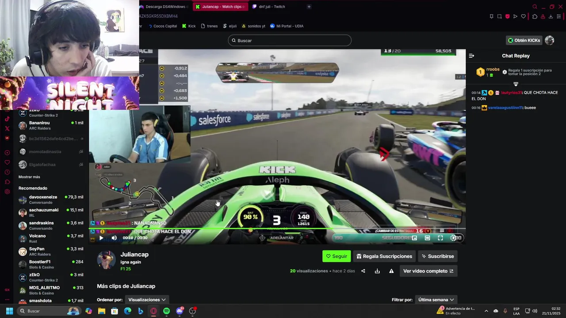
Task: Open a new browser tab
Action: click(309, 7)
